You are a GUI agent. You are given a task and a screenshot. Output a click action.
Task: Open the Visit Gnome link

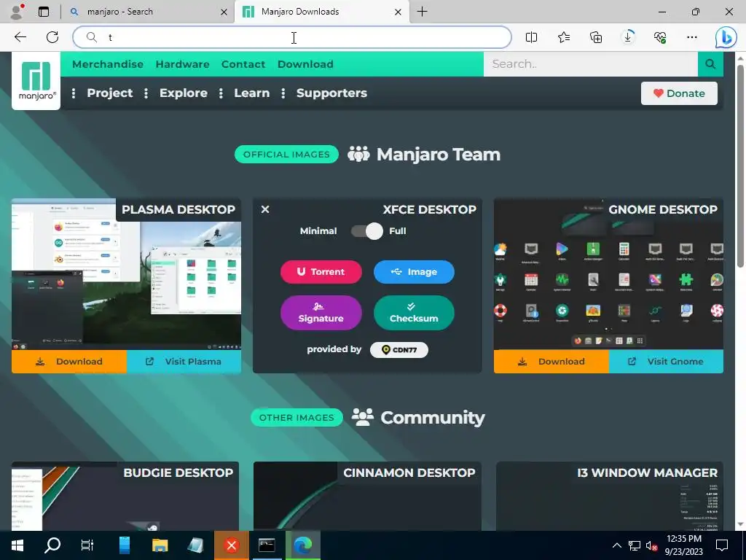[x=666, y=362]
